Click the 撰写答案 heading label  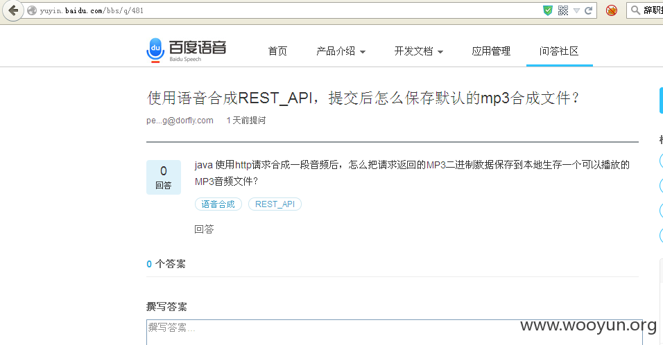(x=166, y=307)
